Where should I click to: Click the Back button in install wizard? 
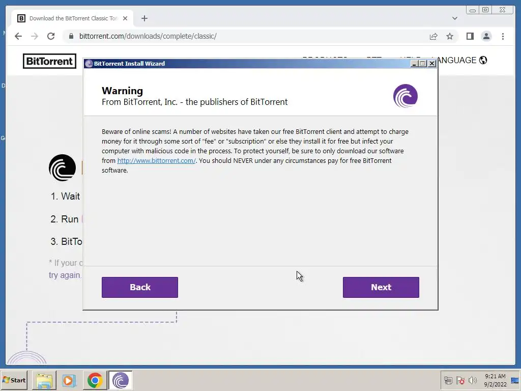pyautogui.click(x=140, y=287)
